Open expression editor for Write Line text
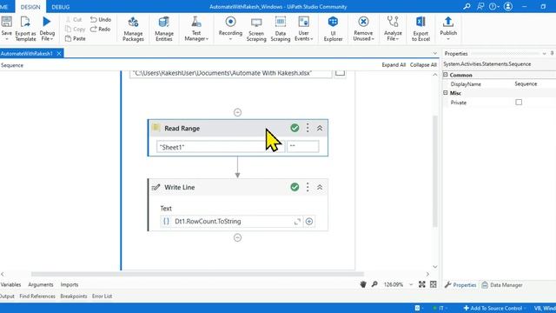Viewport: 556px width, 313px height. [297, 222]
